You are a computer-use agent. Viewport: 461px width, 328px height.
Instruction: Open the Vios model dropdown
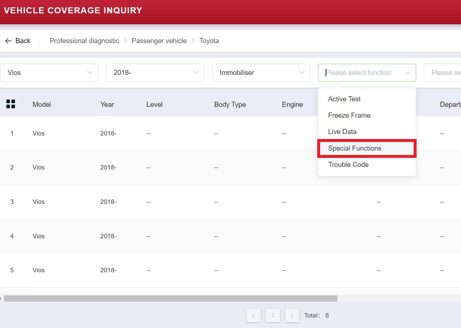49,73
